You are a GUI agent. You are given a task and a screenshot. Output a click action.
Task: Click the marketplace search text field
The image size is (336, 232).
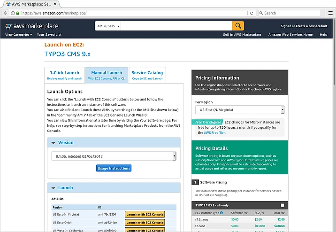[x=176, y=26]
